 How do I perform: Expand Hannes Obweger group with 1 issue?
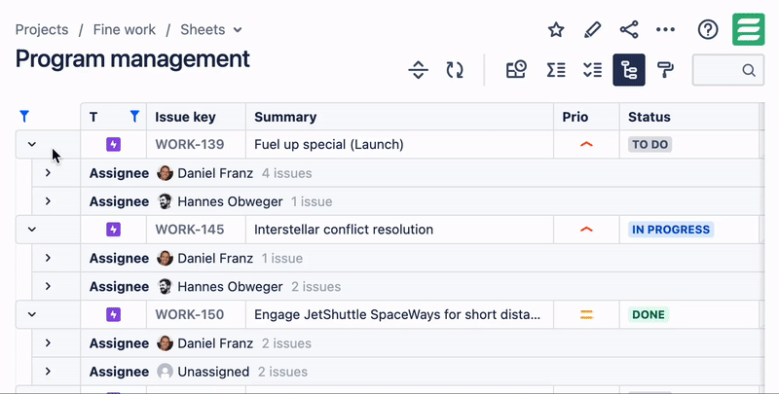(x=48, y=202)
